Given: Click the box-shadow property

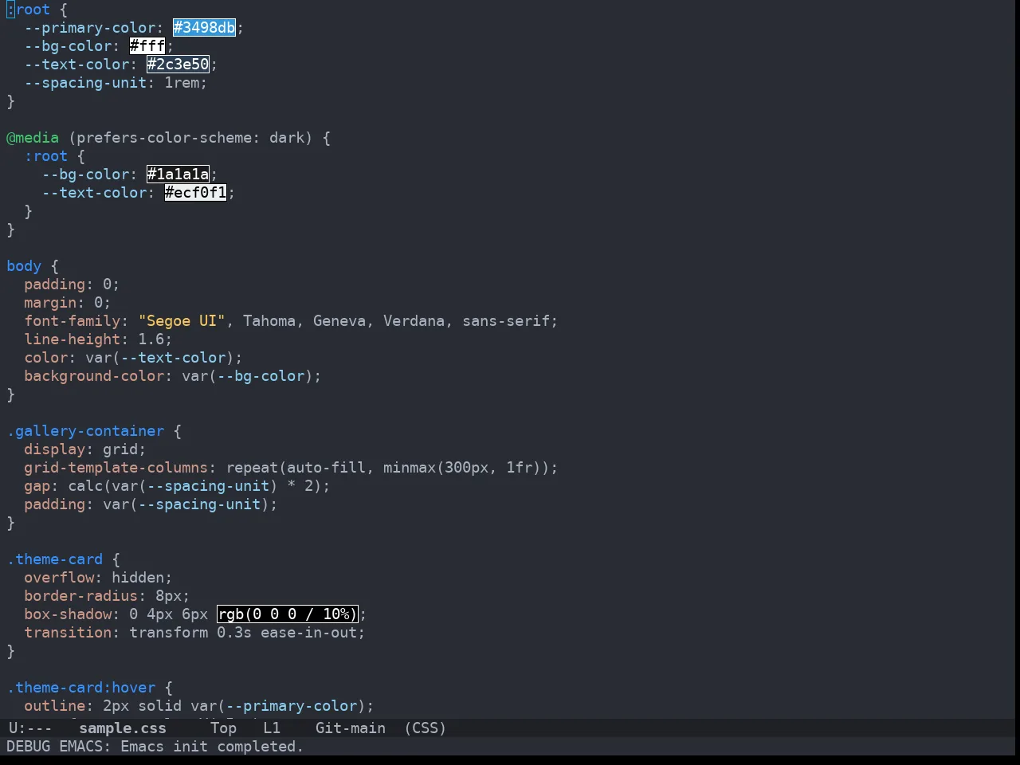Looking at the screenshot, I should tap(68, 614).
